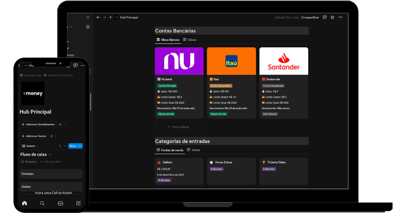The width and height of the screenshot is (405, 213).
Task: Tap the +money page logo on phone
Action: [x=33, y=94]
